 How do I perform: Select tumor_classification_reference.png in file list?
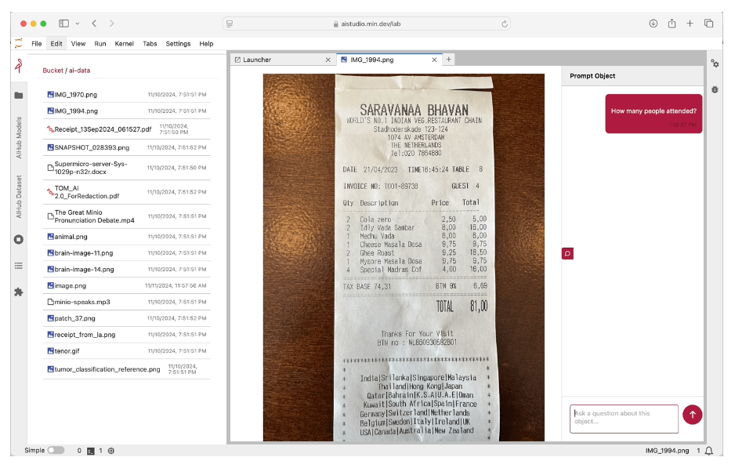[x=107, y=369]
